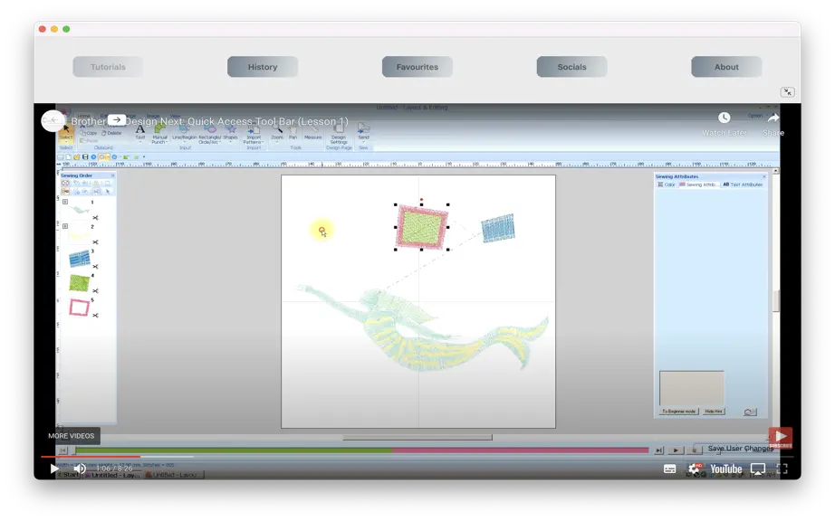Screen dimensions: 835x521
Task: Click the stitch simulator play button
Action: (x=676, y=450)
